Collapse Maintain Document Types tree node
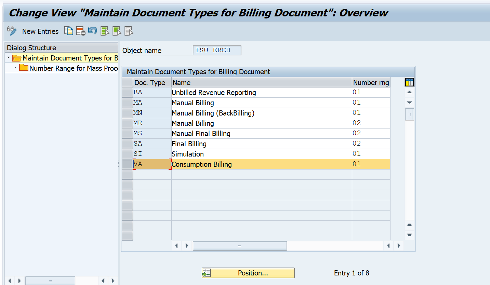Image resolution: width=490 pixels, height=285 pixels. tap(9, 58)
